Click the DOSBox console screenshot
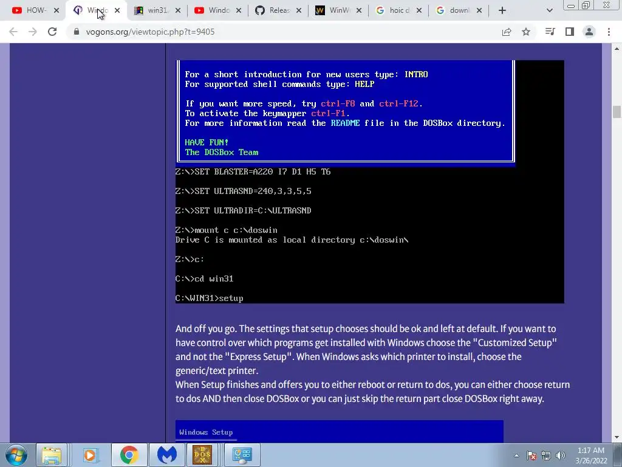 click(x=370, y=181)
